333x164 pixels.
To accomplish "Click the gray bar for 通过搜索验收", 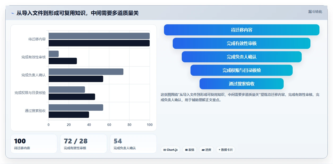I will coord(76,107).
